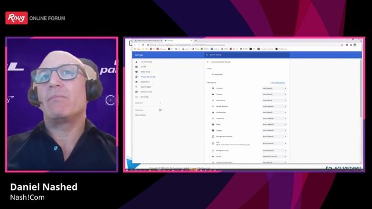
Task: Open the Camera permission dropdown
Action: coord(274,94)
